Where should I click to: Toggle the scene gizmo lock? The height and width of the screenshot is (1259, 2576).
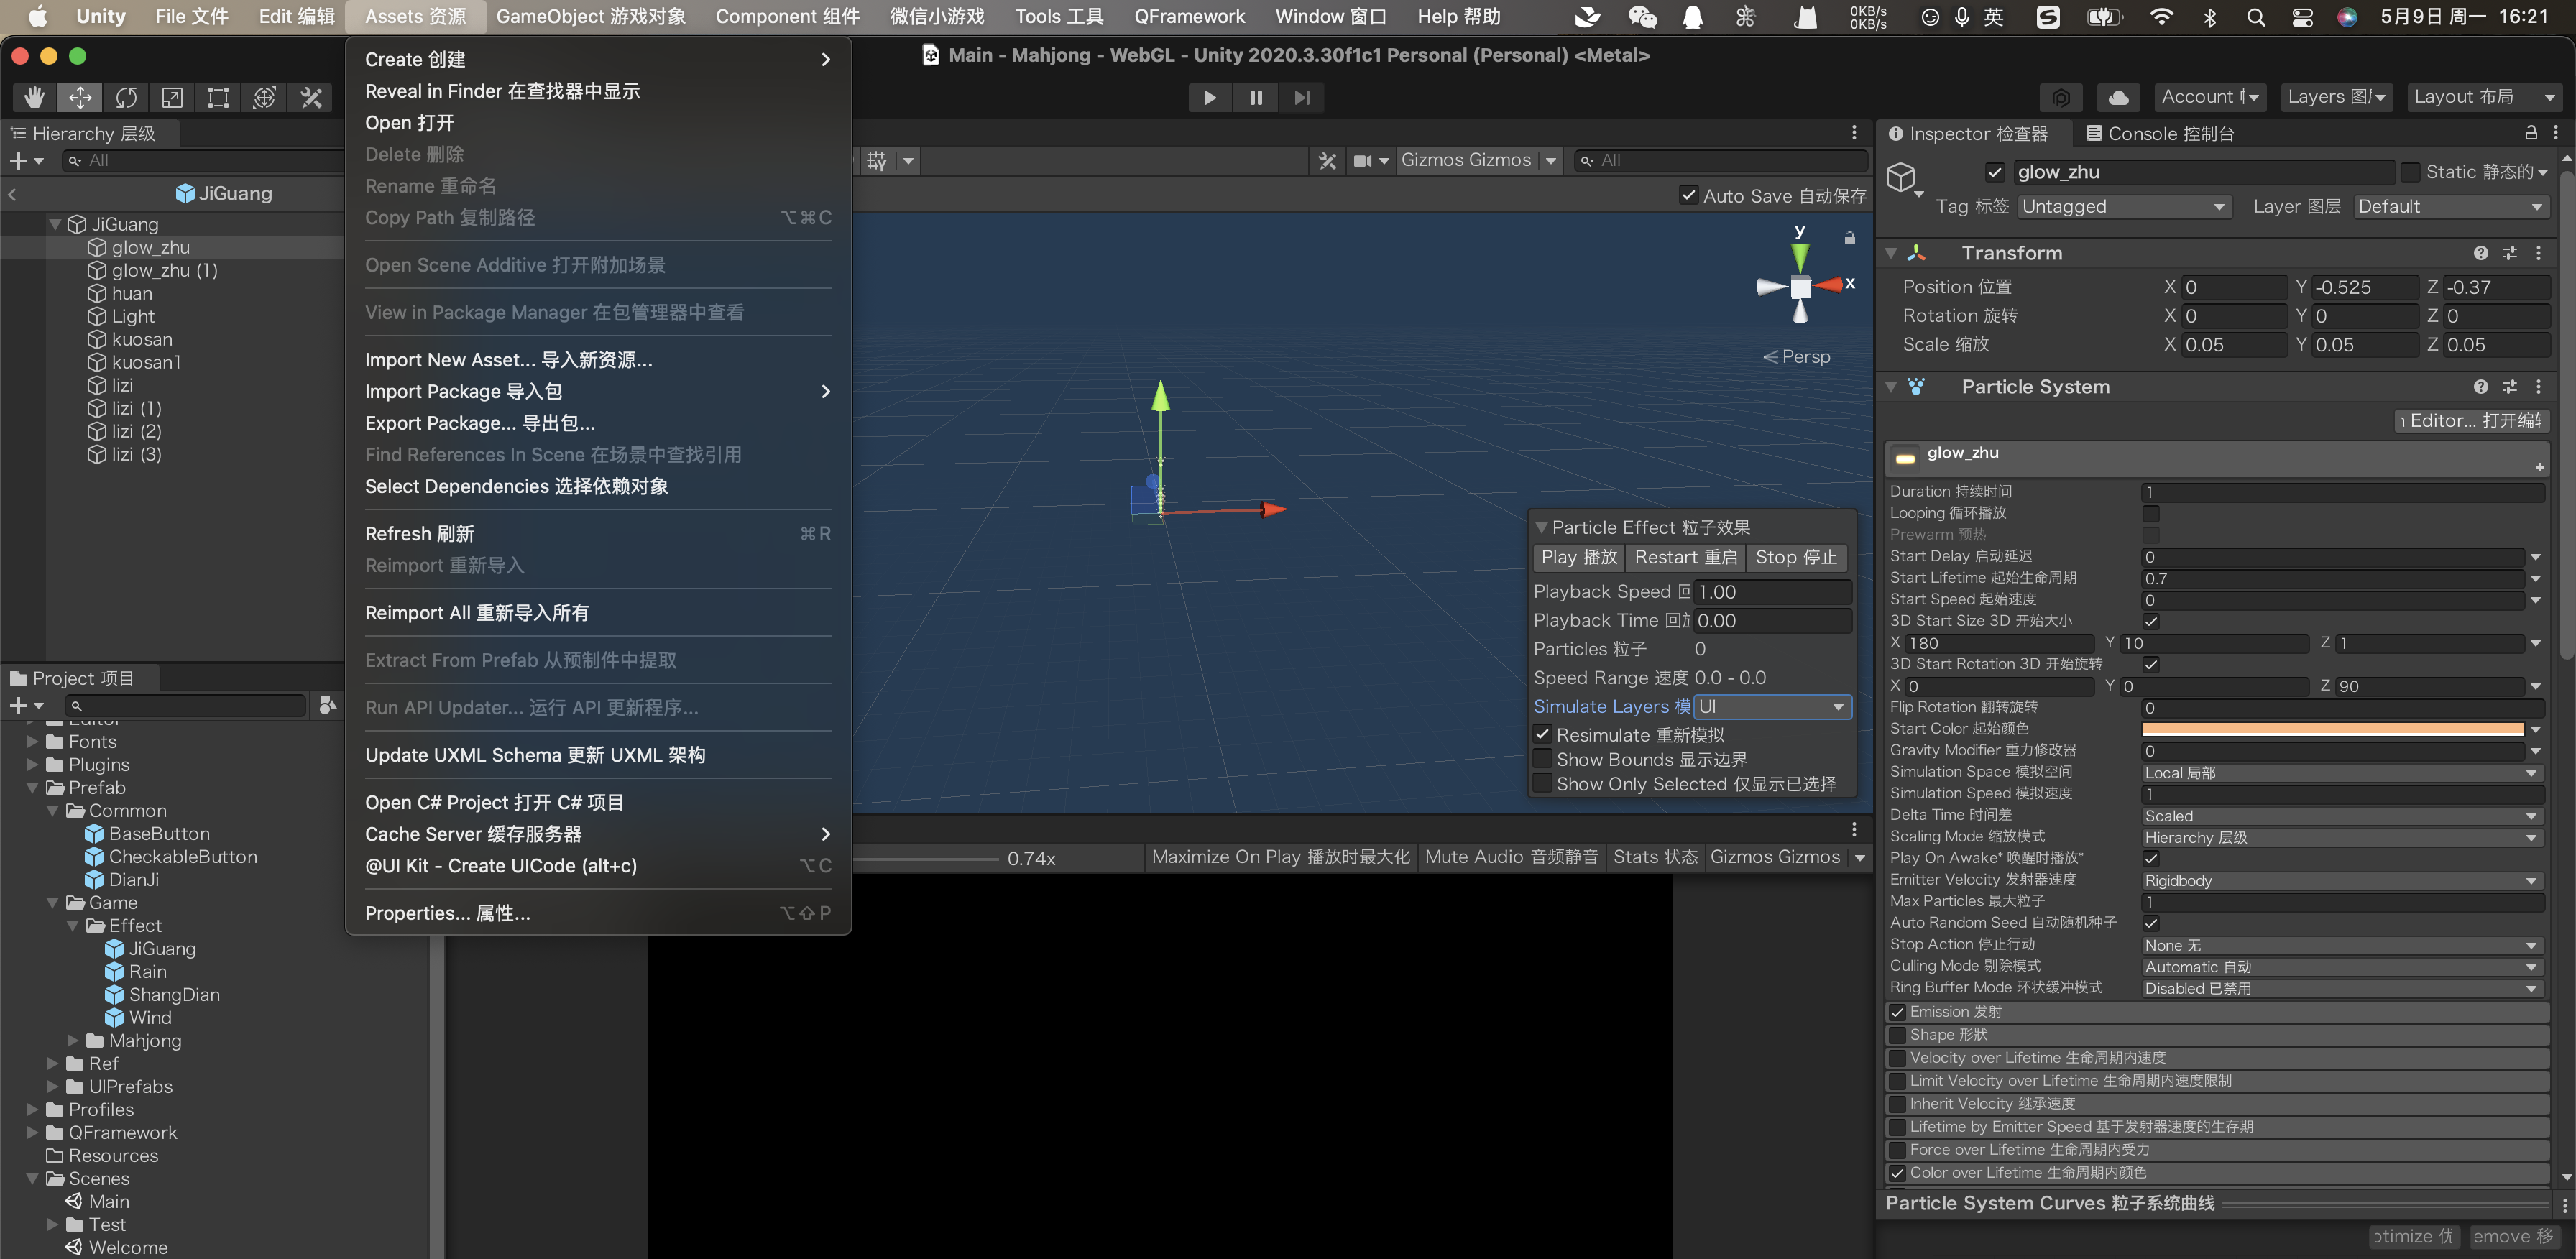point(1849,238)
